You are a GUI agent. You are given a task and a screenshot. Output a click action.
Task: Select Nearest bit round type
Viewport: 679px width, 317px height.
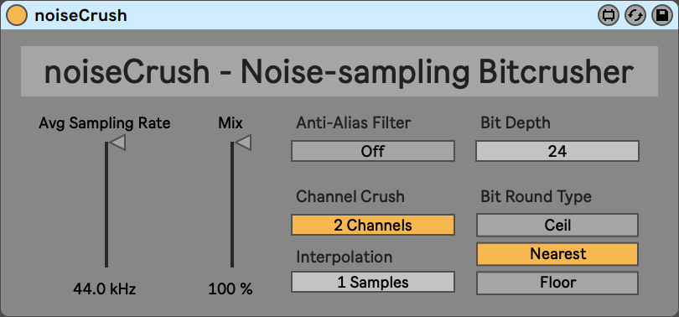557,254
